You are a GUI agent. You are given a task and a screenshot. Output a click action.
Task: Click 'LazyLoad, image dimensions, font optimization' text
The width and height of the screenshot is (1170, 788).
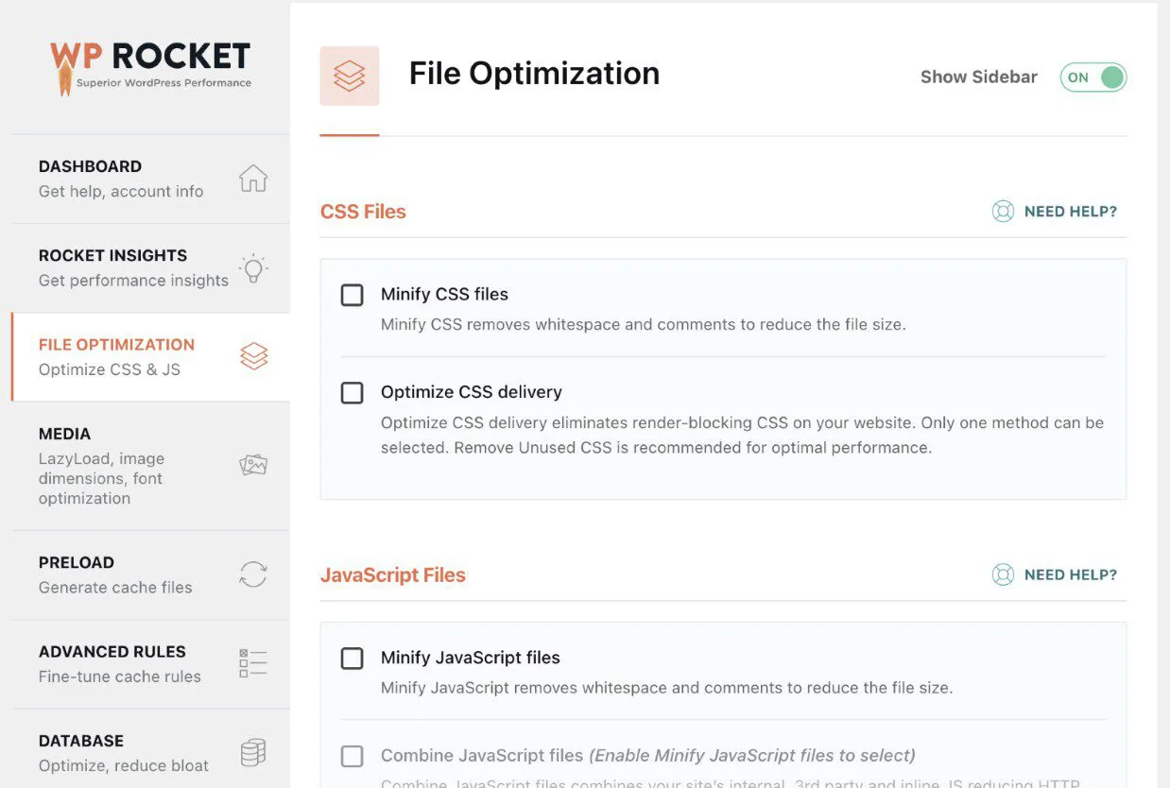(102, 478)
